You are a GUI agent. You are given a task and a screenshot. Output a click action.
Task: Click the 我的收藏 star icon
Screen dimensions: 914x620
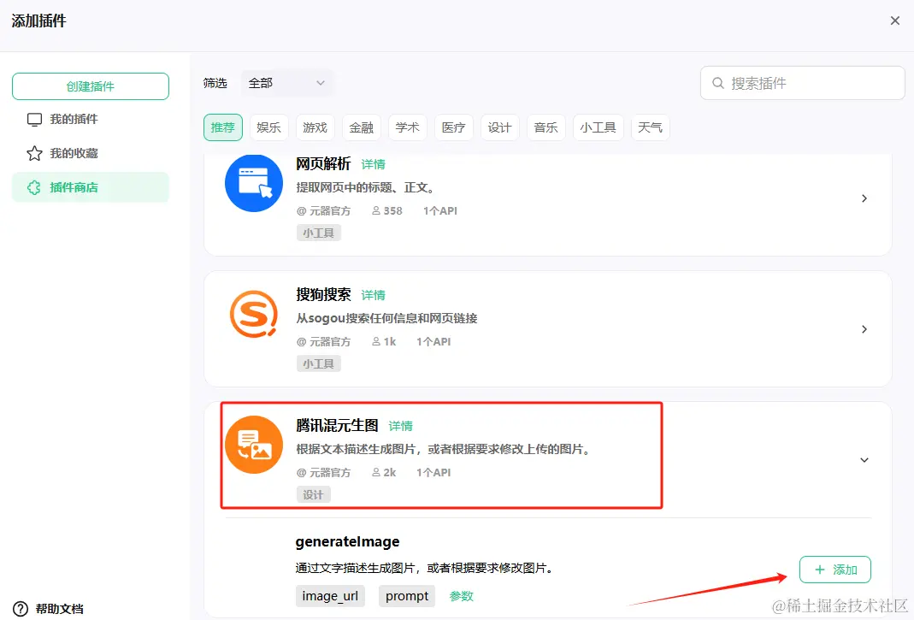coord(34,153)
